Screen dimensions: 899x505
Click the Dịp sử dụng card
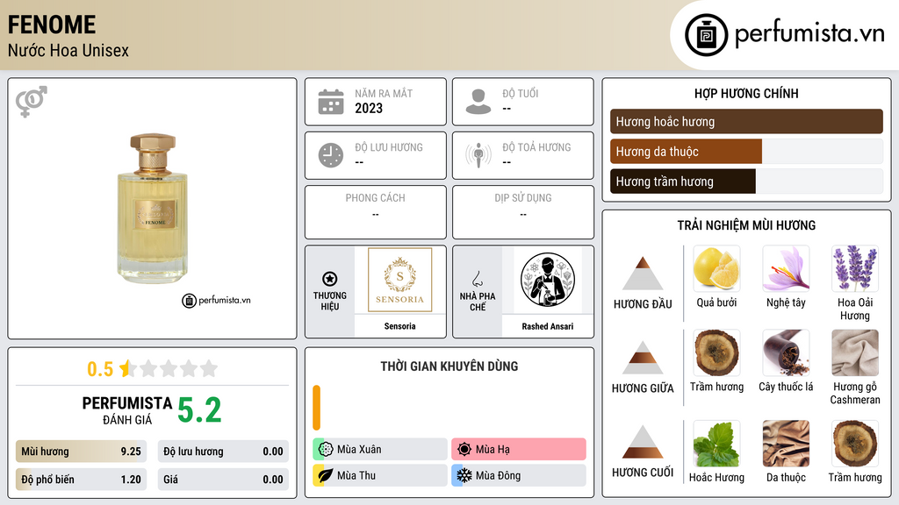pos(523,212)
